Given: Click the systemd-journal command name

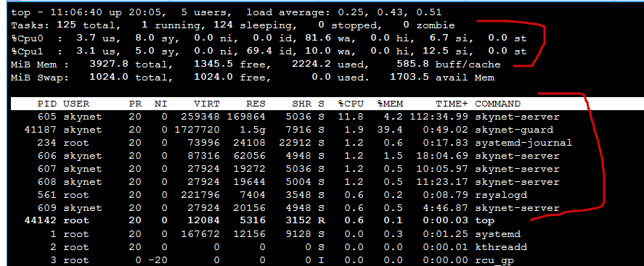Looking at the screenshot, I should coord(523,143).
